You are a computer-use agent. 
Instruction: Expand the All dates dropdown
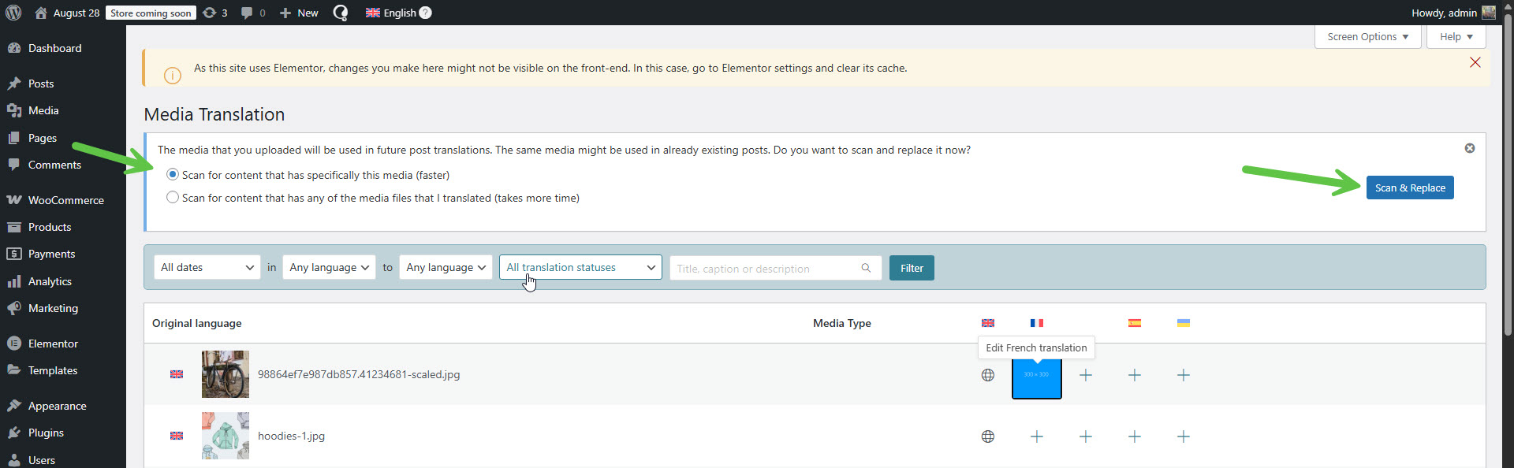click(207, 268)
